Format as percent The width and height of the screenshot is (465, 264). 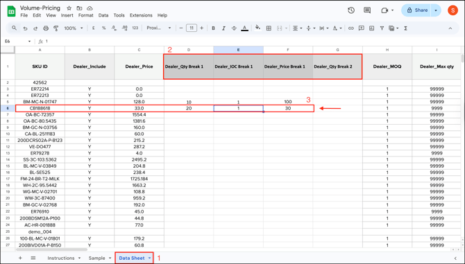(x=104, y=28)
